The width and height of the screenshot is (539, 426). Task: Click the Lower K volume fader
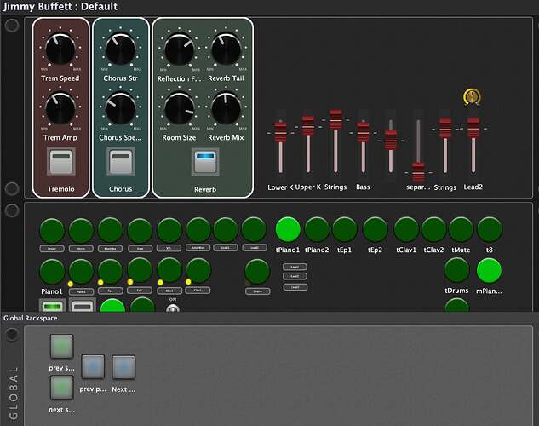coord(280,132)
